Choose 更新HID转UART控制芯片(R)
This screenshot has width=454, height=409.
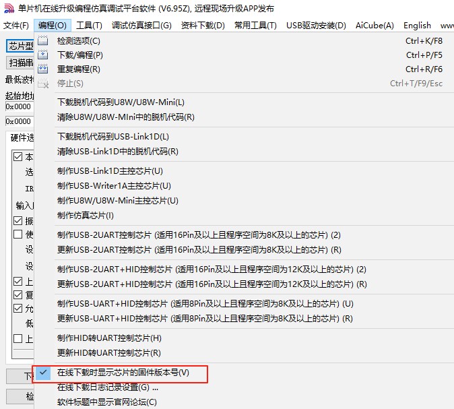pyautogui.click(x=244, y=353)
